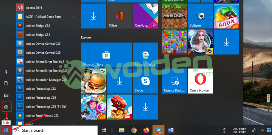The height and width of the screenshot is (135, 272).
Task: Open the Candy Crush Friends game tile
Action: pyautogui.click(x=174, y=42)
